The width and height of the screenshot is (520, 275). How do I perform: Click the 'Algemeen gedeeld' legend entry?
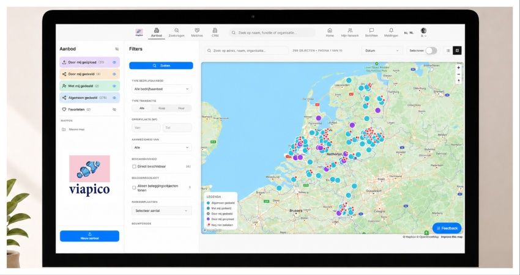tap(221, 203)
